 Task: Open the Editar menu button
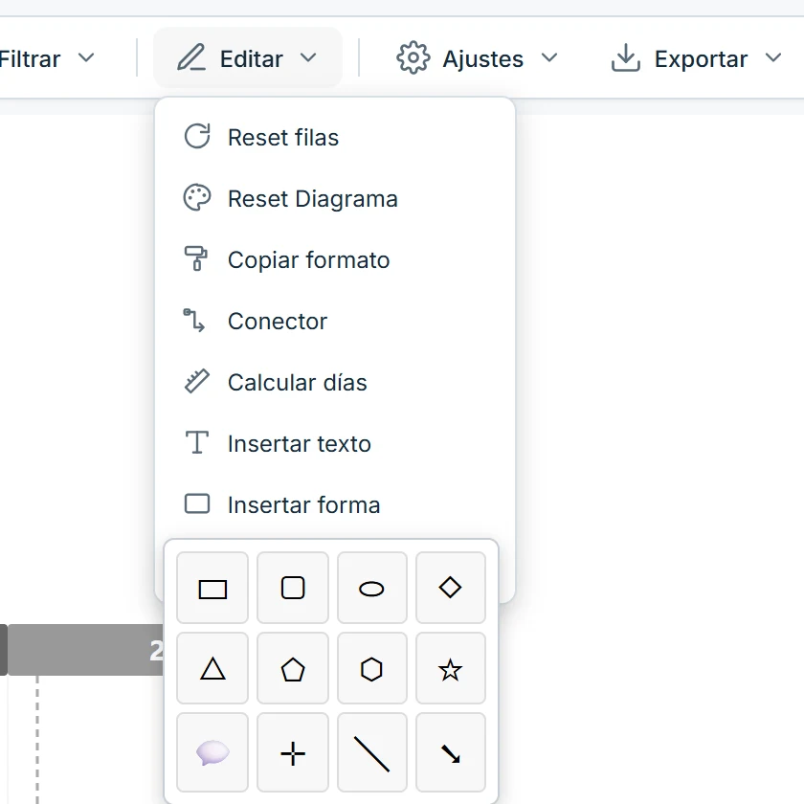click(x=248, y=58)
